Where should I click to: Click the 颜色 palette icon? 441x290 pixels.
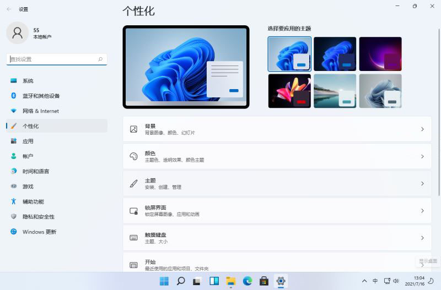coord(133,156)
